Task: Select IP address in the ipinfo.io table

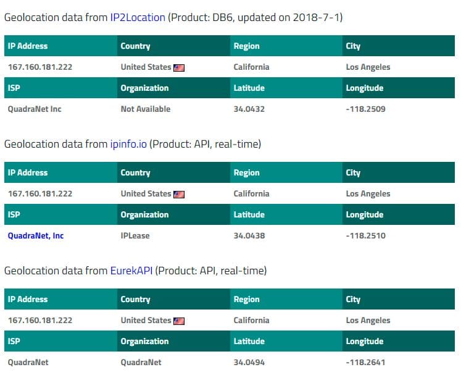Action: click(40, 194)
